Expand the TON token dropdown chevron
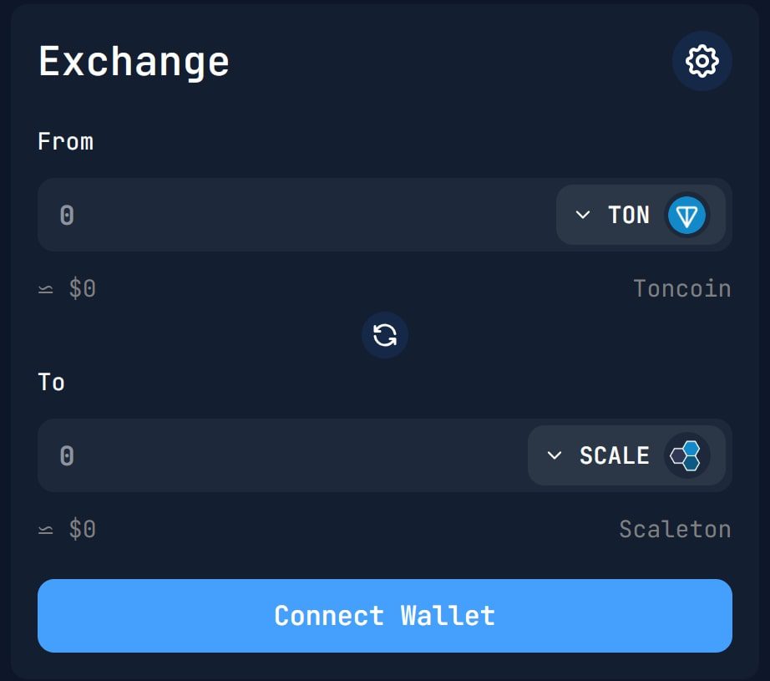Image resolution: width=770 pixels, height=681 pixels. pyautogui.click(x=582, y=215)
